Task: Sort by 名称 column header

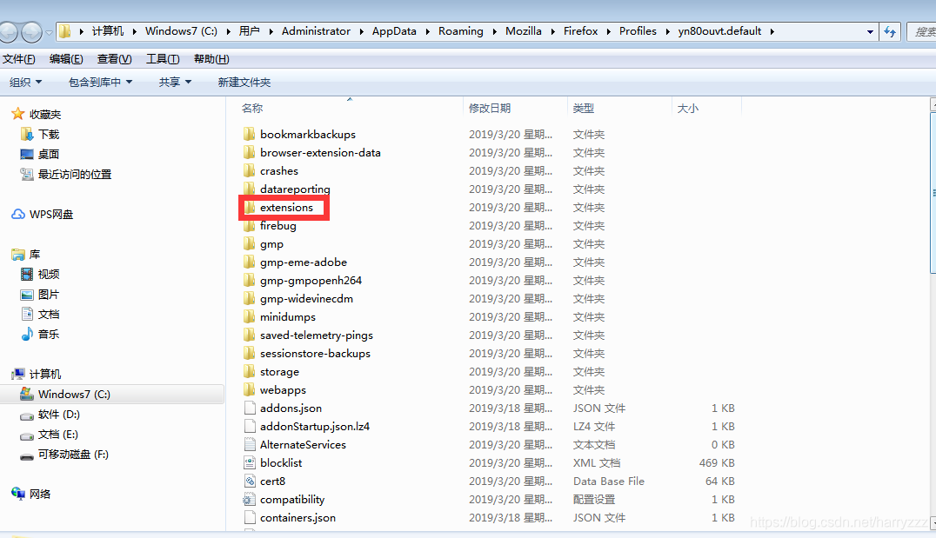Action: 251,108
